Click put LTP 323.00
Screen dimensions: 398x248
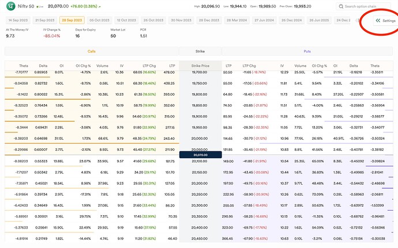pyautogui.click(x=228, y=227)
